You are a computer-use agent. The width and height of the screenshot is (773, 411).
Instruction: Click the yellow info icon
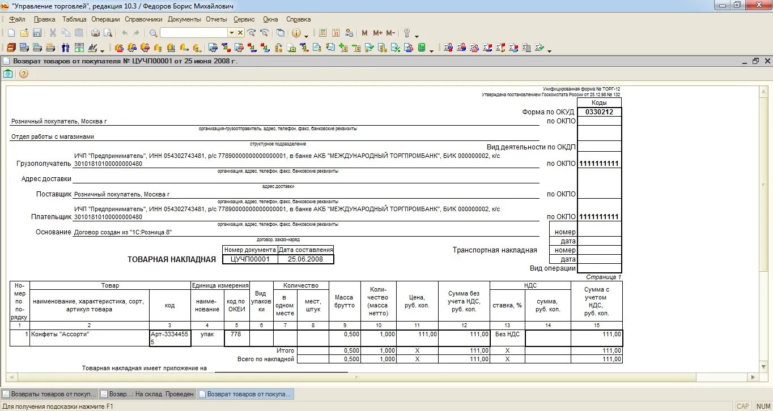296,33
